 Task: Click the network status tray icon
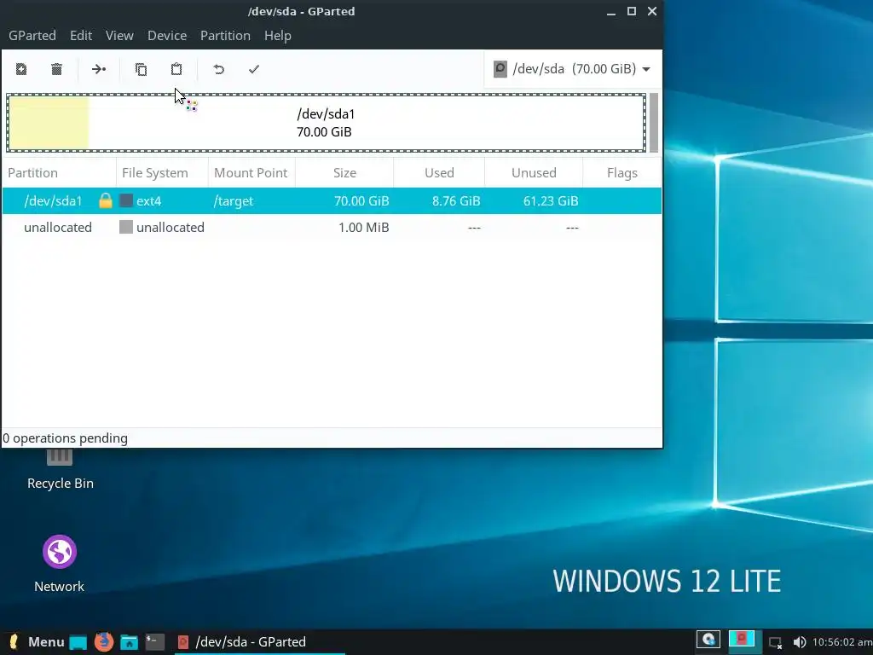click(x=776, y=643)
